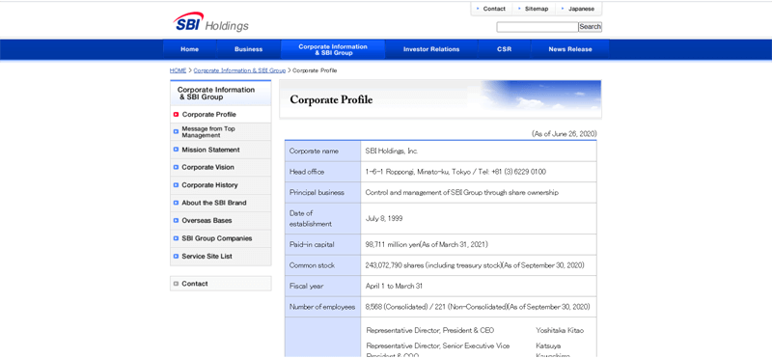Click the red bullet icon beside Corporate Profile
This screenshot has height=358, width=772.
click(x=176, y=114)
